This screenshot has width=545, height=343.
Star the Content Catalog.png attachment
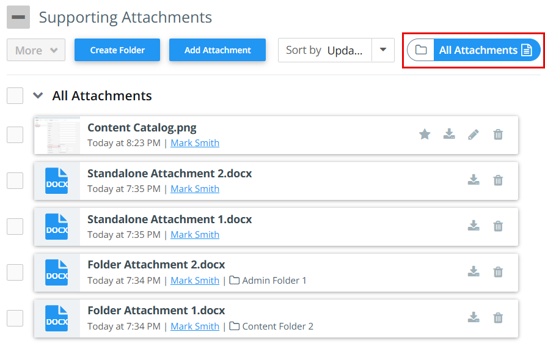425,135
